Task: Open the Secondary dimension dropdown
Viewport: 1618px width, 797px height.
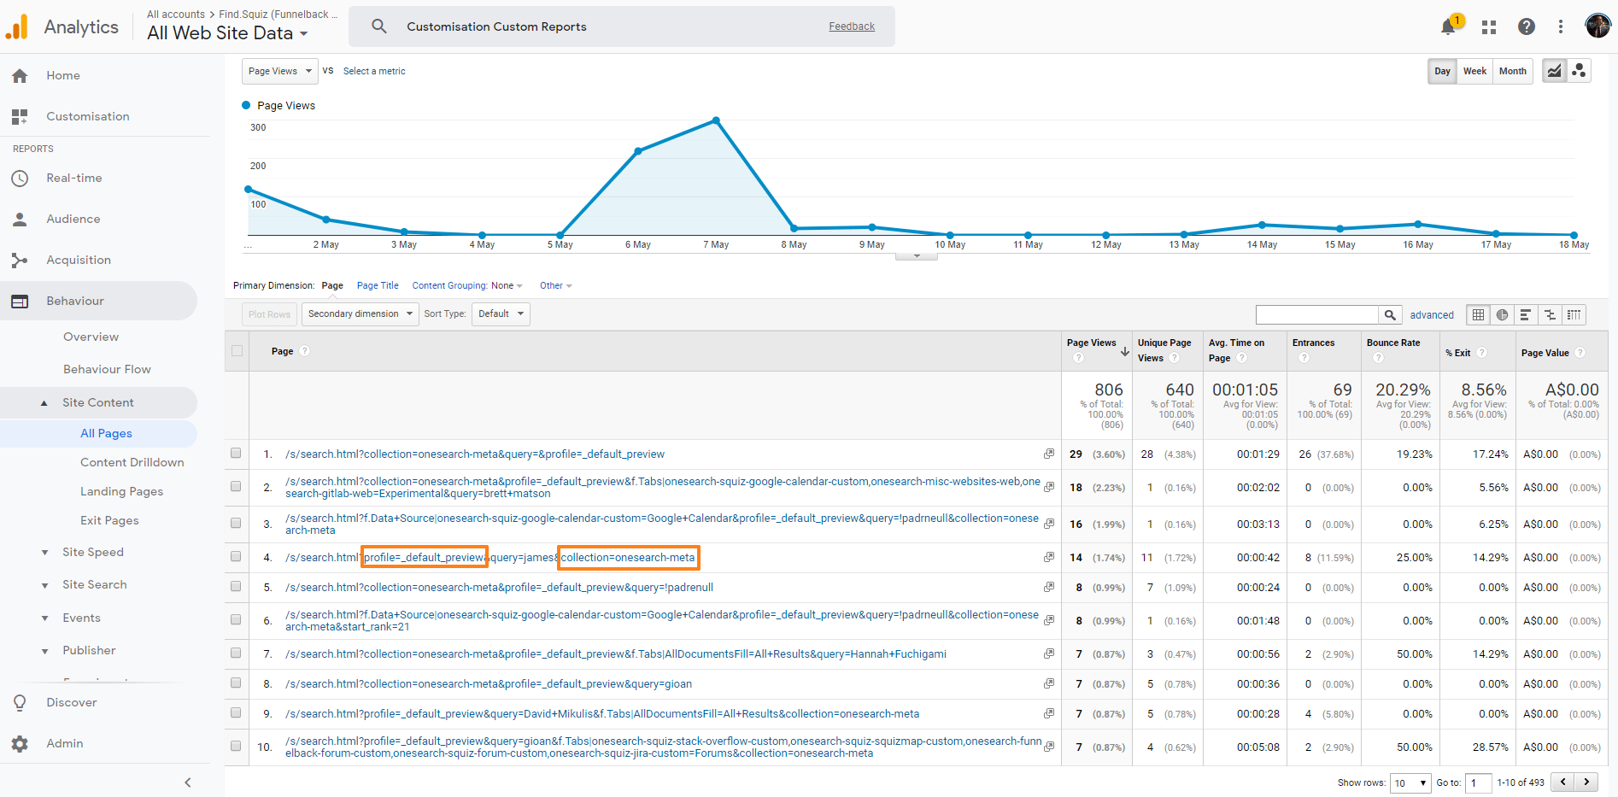Action: pos(360,314)
